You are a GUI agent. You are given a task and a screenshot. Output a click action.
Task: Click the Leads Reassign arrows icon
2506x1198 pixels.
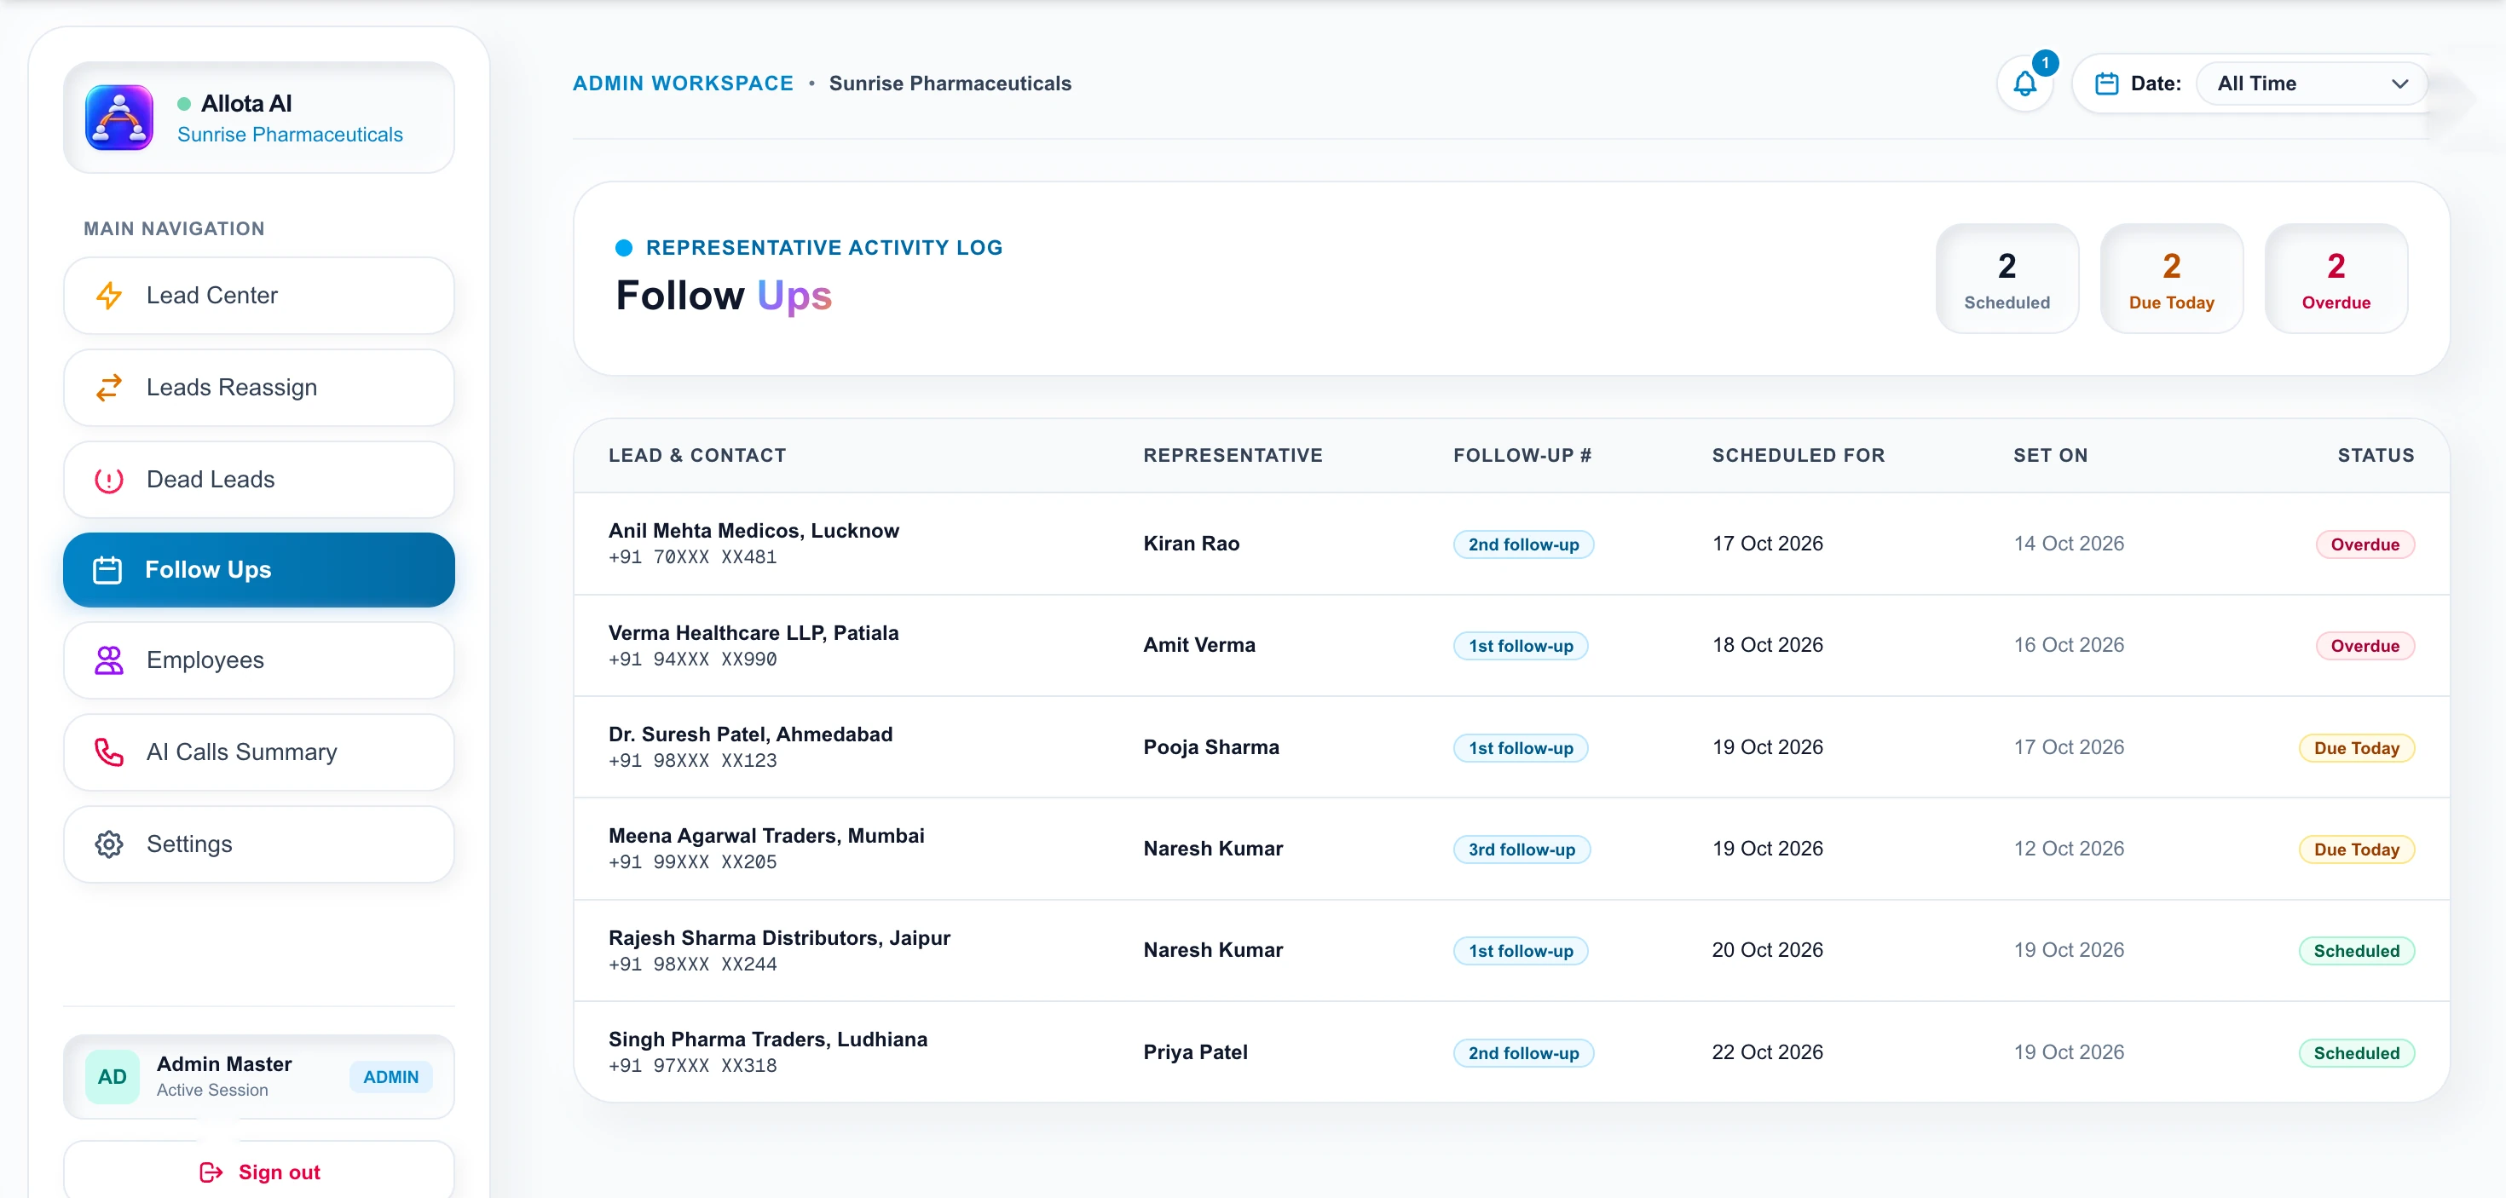click(x=109, y=387)
